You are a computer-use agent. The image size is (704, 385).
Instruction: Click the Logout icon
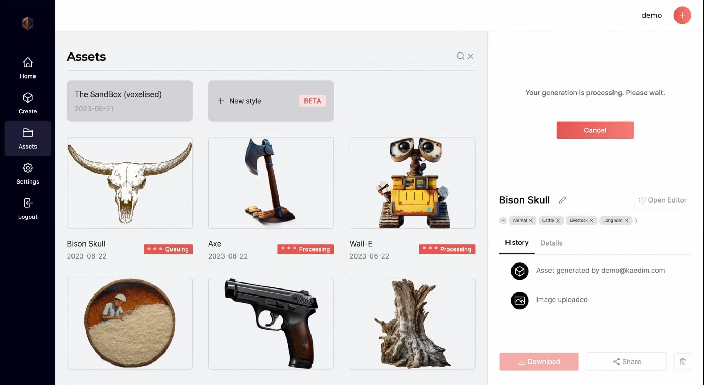click(x=27, y=203)
